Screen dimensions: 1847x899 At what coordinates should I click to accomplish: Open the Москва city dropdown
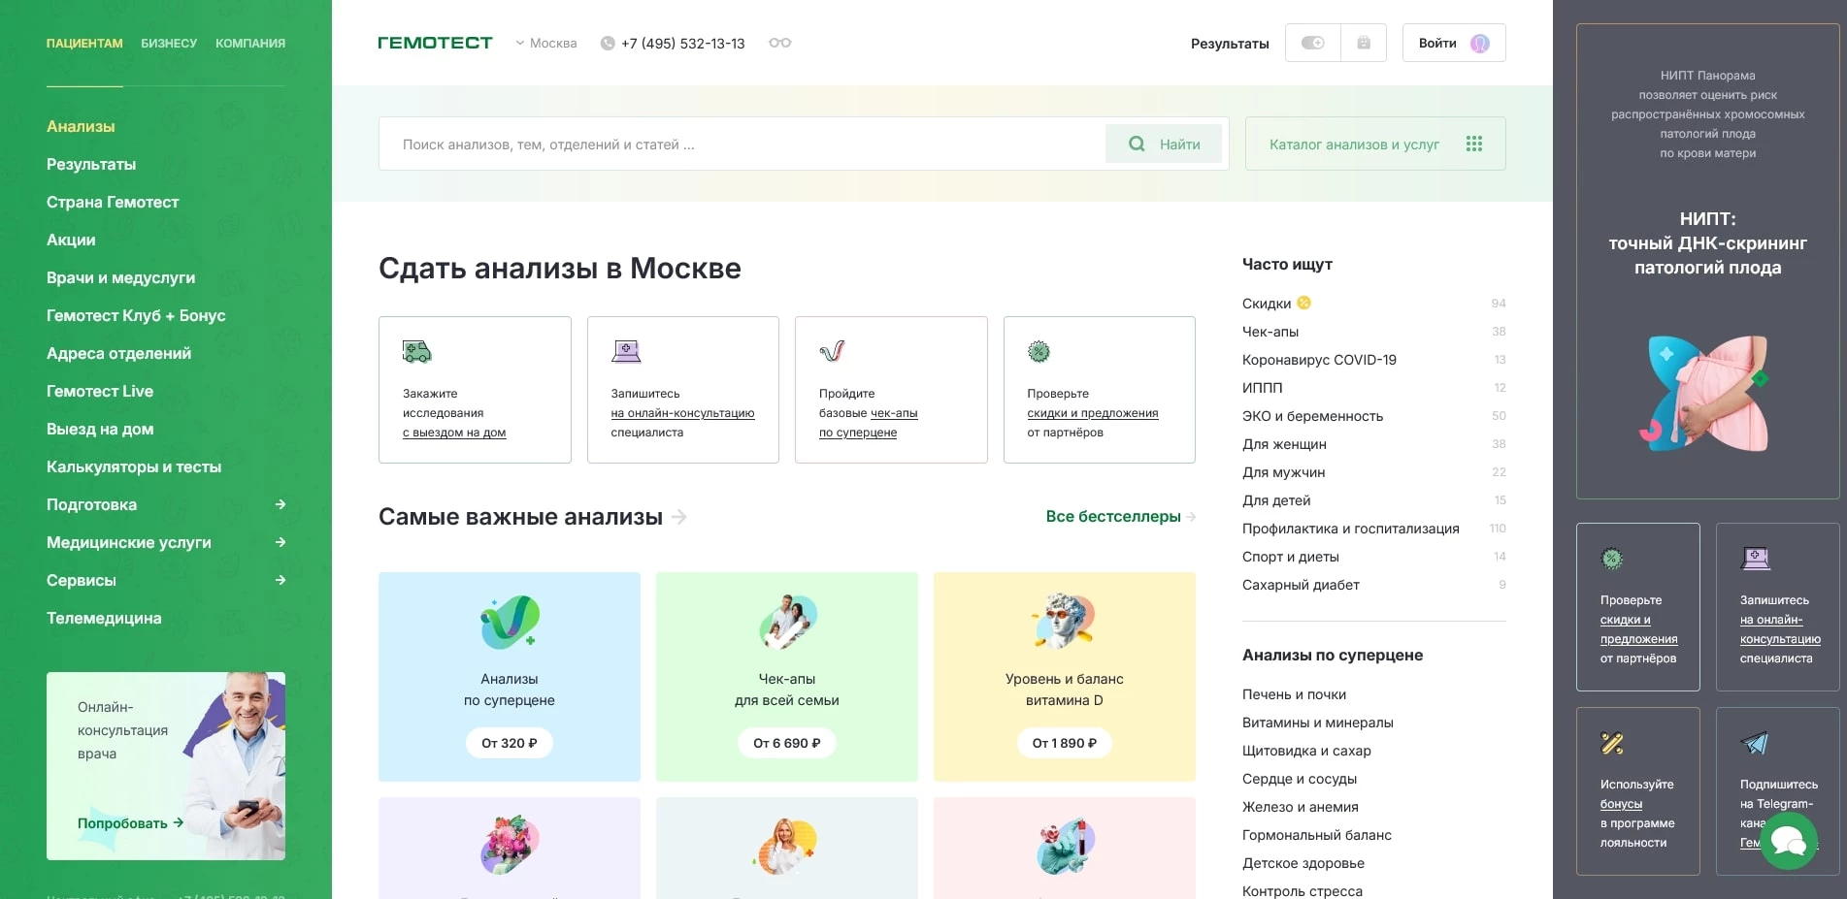[x=546, y=43]
